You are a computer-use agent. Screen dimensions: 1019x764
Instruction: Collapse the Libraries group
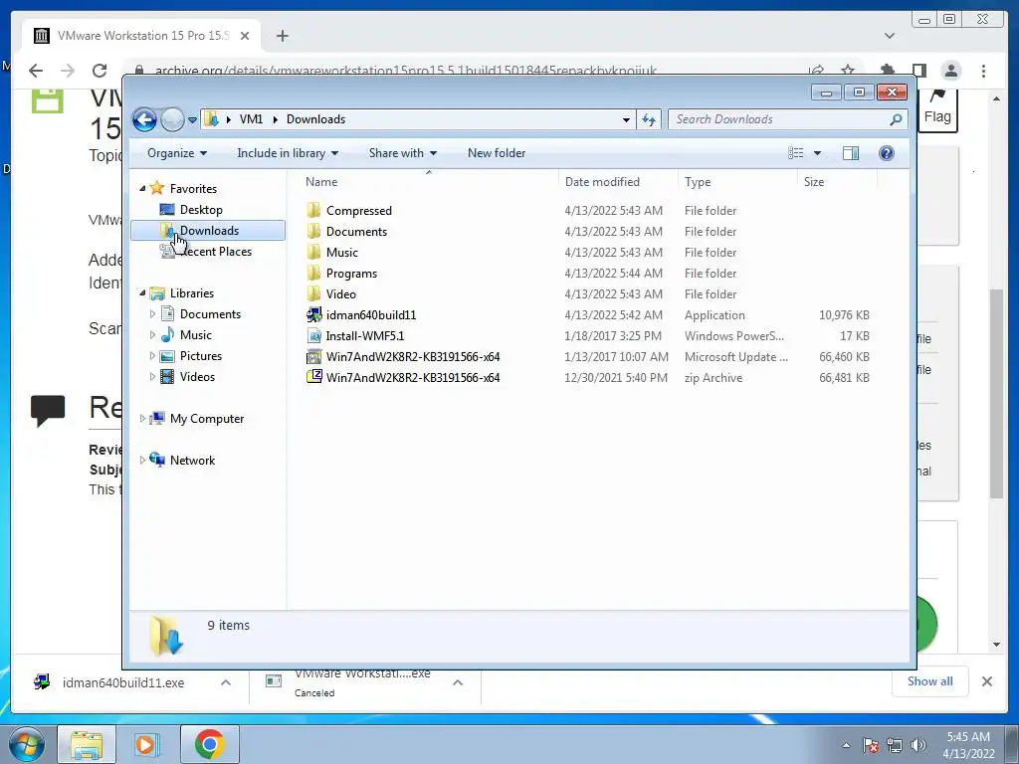[x=143, y=293]
